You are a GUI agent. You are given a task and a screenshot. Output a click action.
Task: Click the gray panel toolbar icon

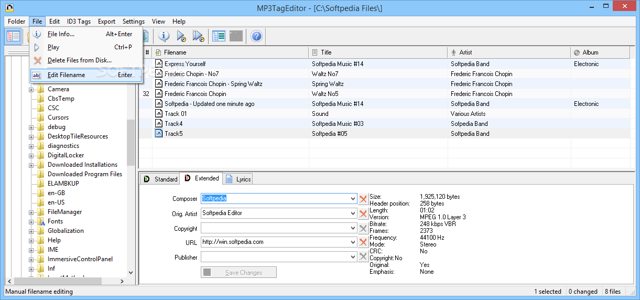click(236, 36)
